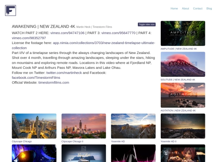This screenshot has width=217, height=162.
Task: Open the vimeo.com/98352797 link
Action: 29,38
